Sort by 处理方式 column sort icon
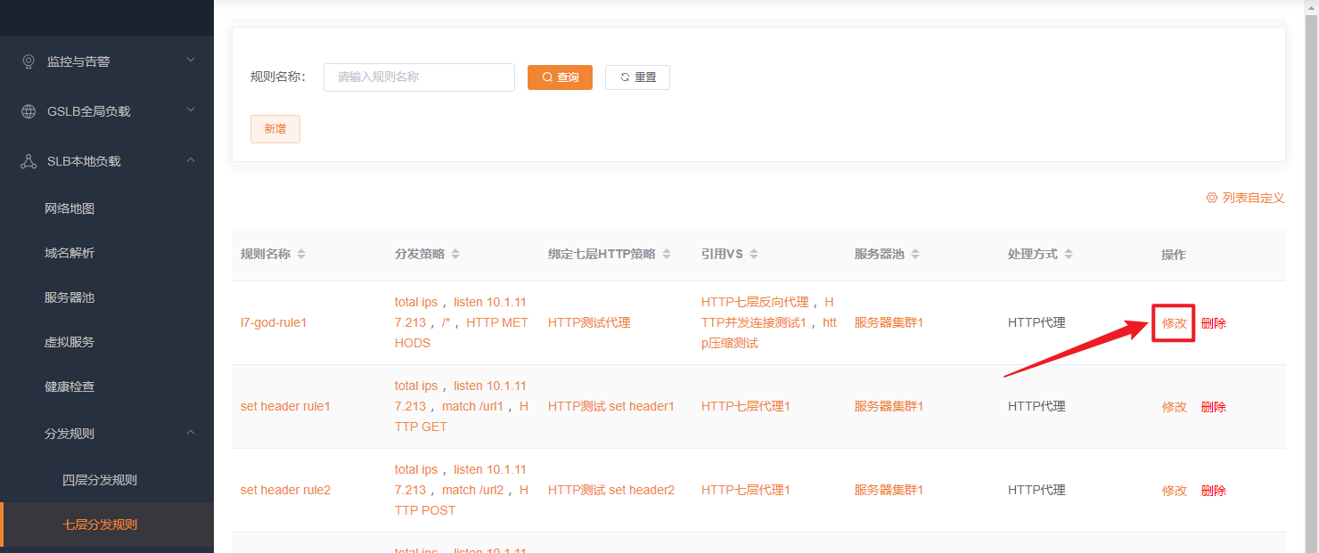The image size is (1319, 553). (x=1069, y=255)
